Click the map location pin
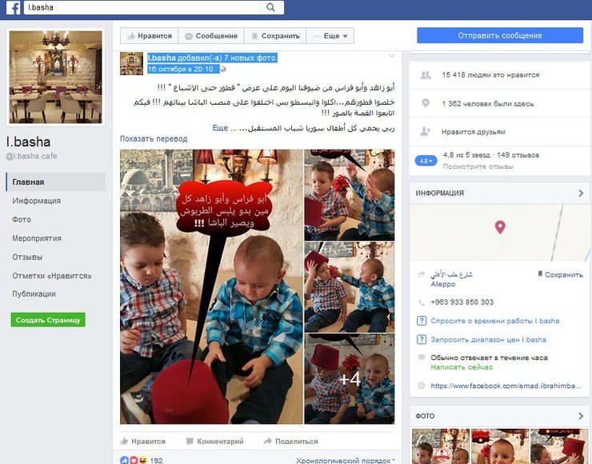The width and height of the screenshot is (592, 464). pyautogui.click(x=500, y=227)
